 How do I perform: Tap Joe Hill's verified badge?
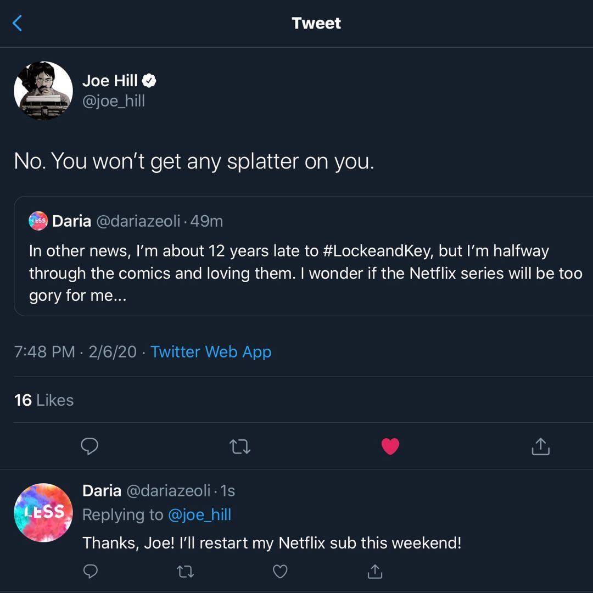click(x=149, y=81)
